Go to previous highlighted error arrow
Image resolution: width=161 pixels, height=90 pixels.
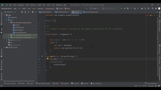click(154, 15)
